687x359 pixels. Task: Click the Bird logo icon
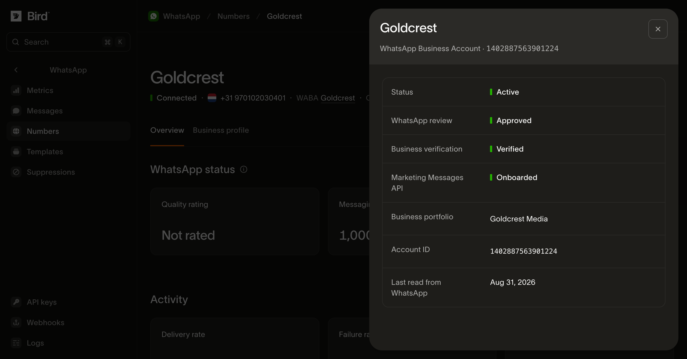click(x=16, y=16)
